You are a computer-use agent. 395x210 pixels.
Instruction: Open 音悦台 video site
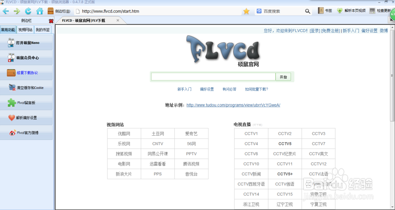point(192,174)
